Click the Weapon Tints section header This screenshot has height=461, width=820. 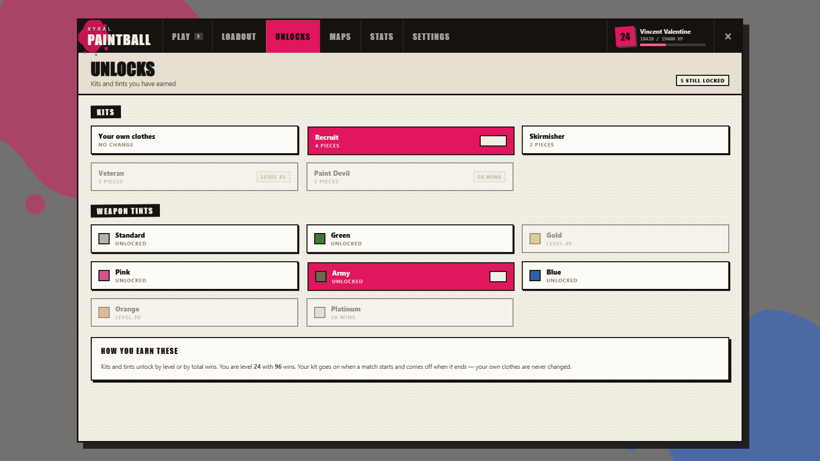tap(125, 211)
